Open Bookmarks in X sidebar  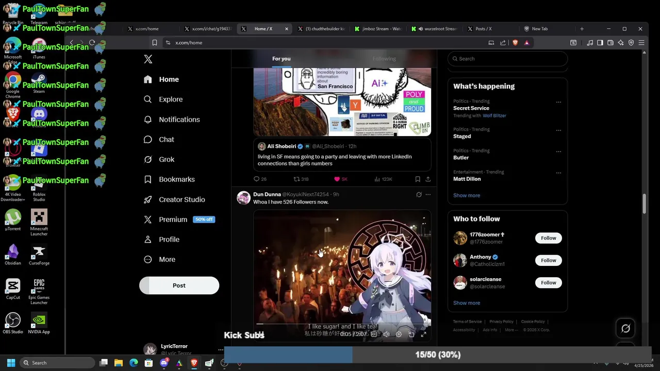(x=169, y=179)
